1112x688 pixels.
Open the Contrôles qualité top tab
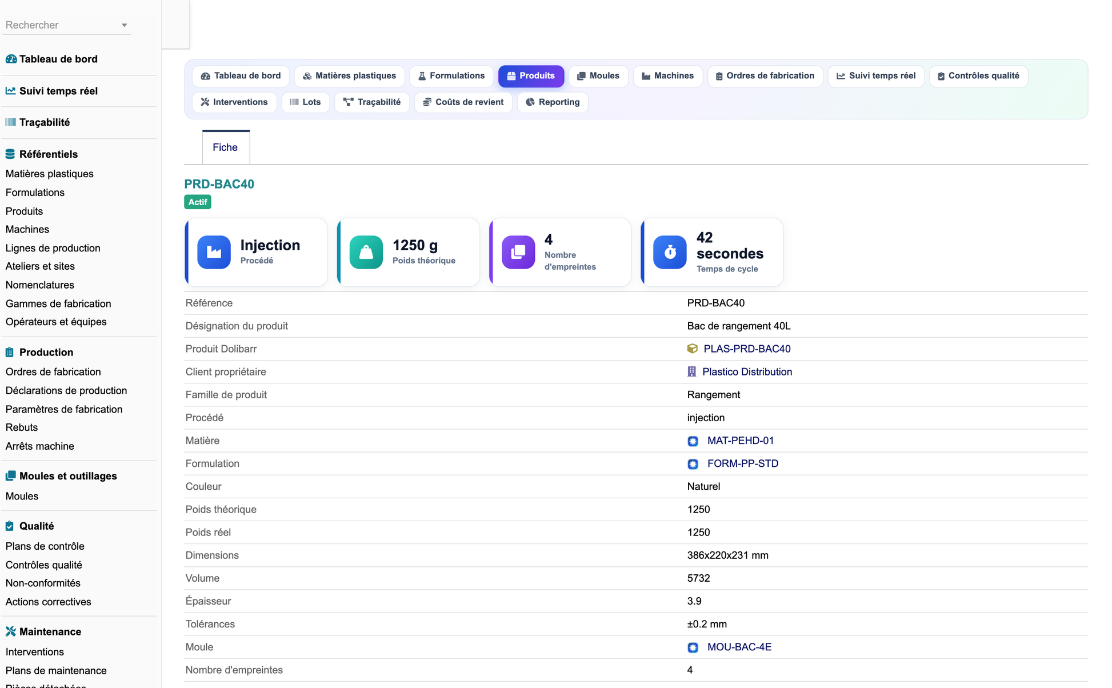click(x=978, y=76)
